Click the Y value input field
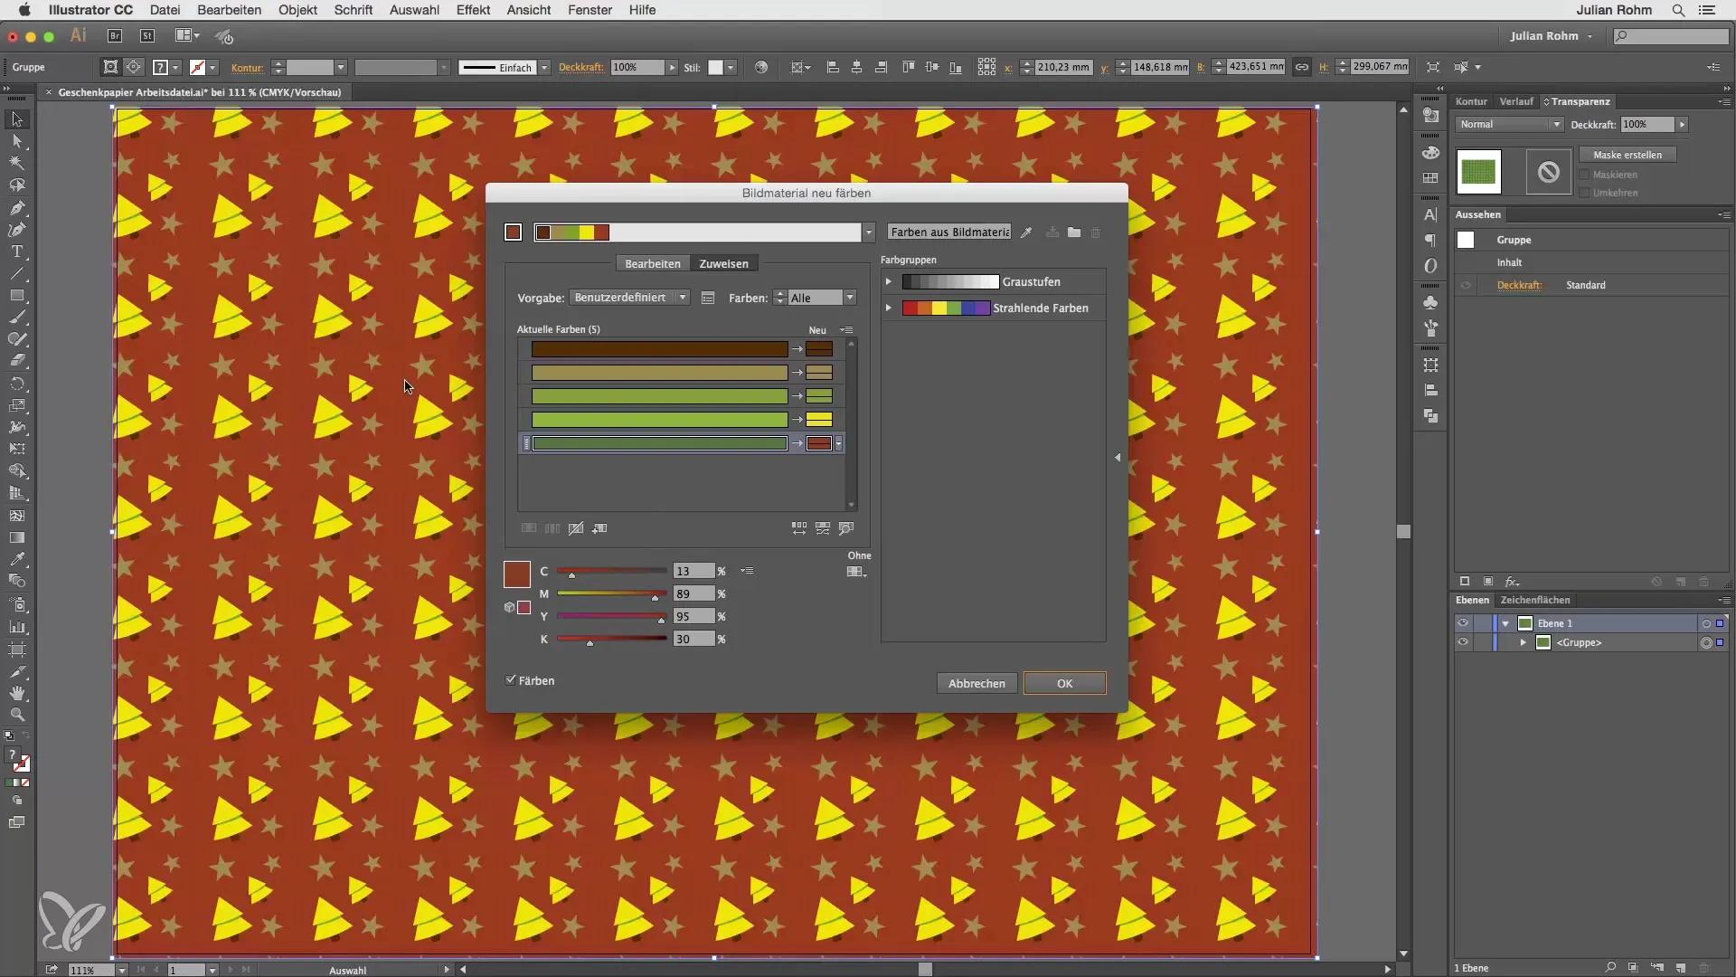The image size is (1736, 977). click(693, 616)
